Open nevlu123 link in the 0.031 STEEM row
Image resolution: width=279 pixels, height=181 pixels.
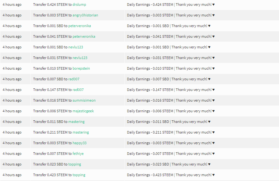click(x=80, y=58)
